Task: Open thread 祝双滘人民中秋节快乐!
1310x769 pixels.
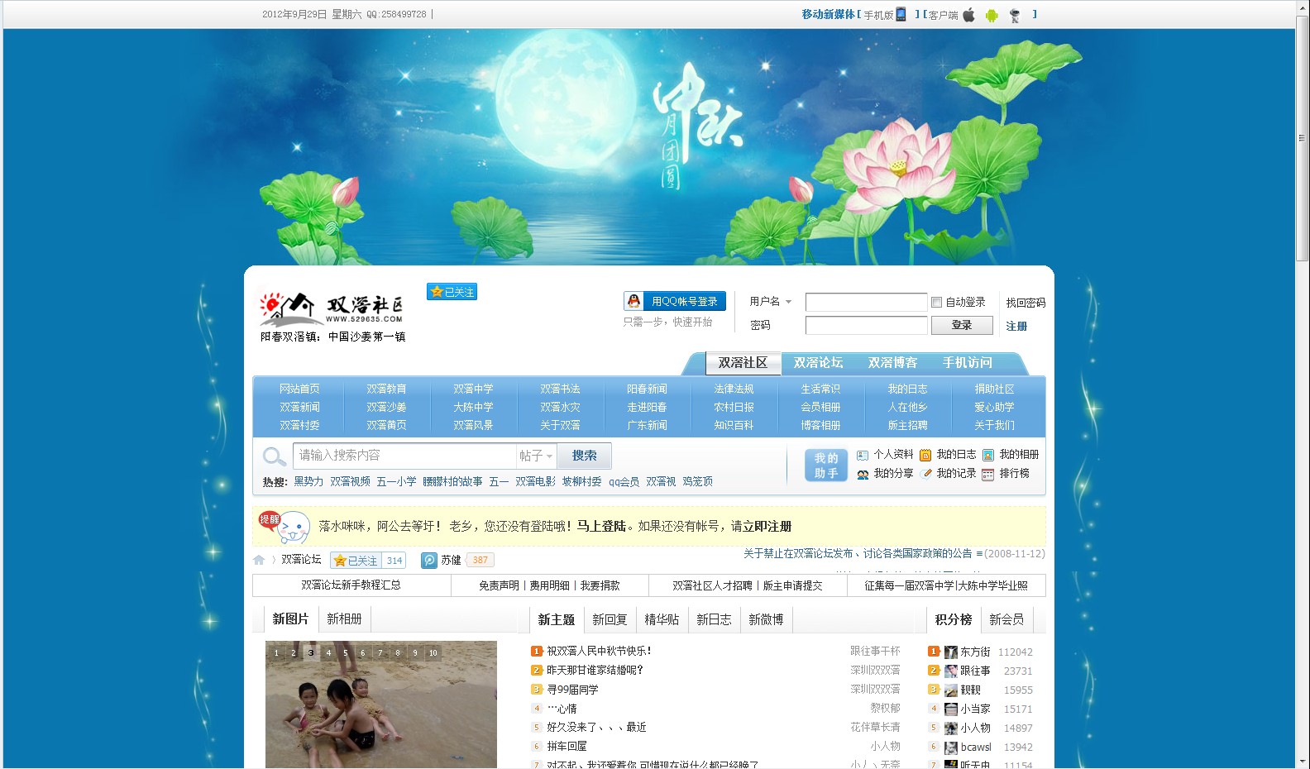Action: 599,651
